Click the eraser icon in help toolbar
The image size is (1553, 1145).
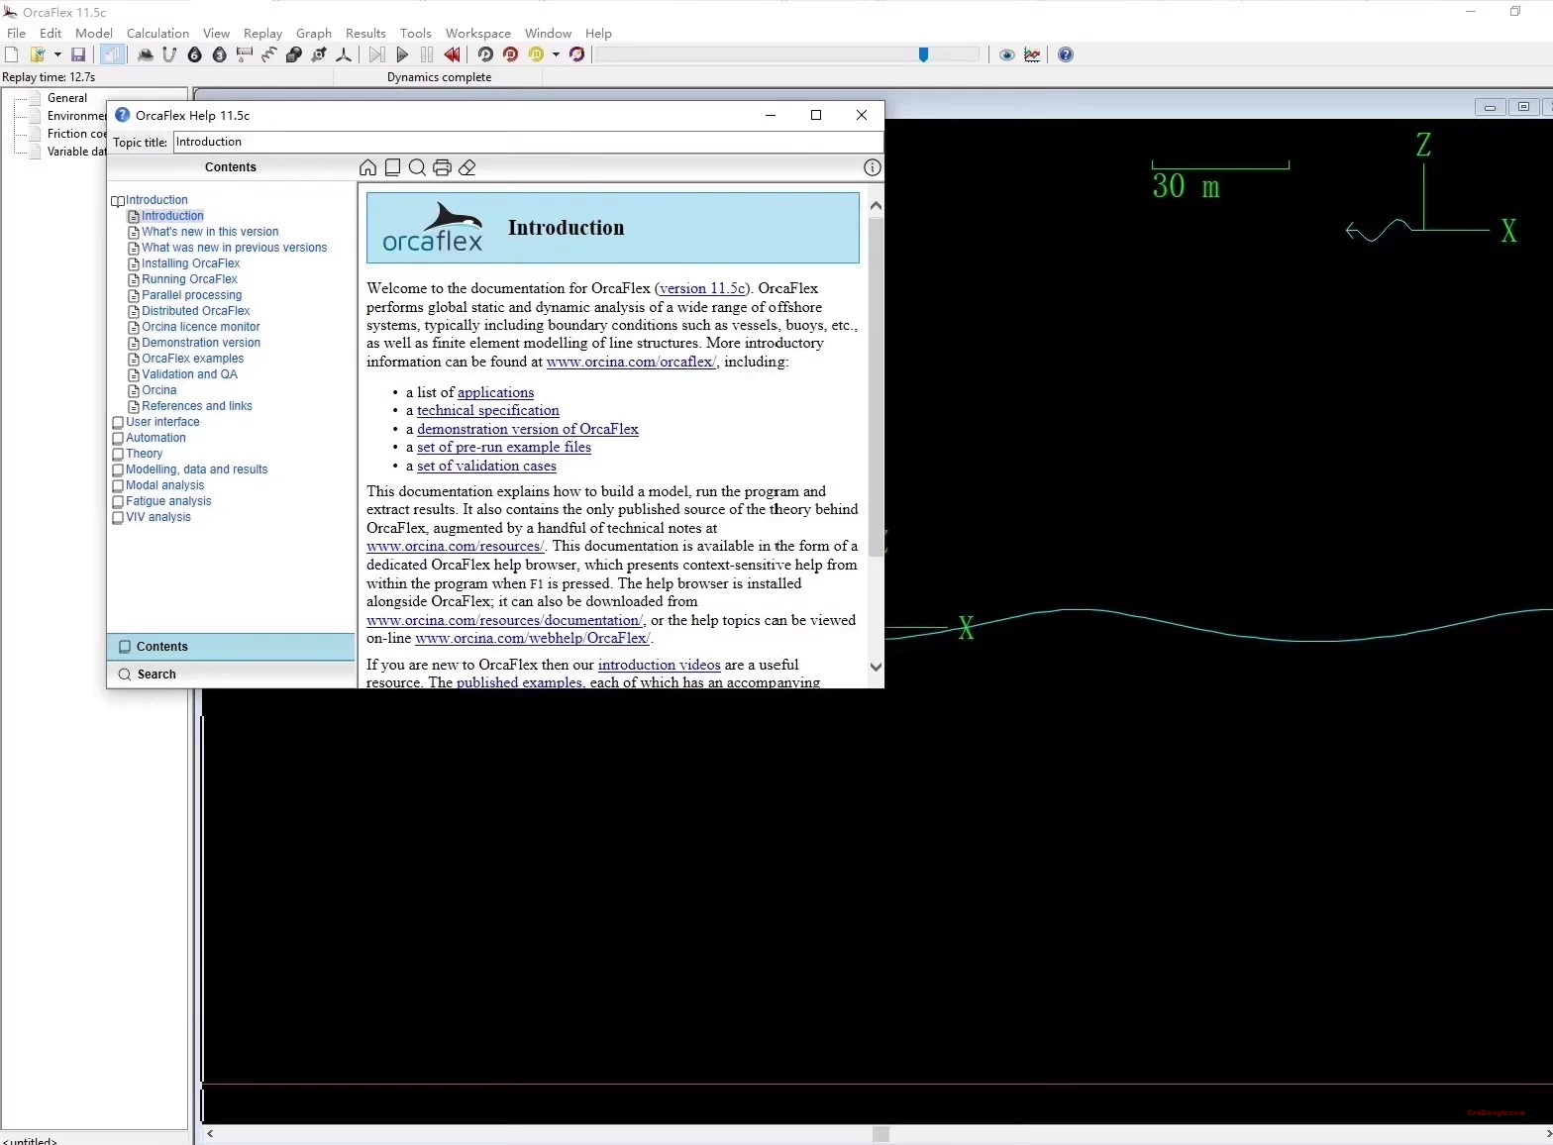(467, 167)
